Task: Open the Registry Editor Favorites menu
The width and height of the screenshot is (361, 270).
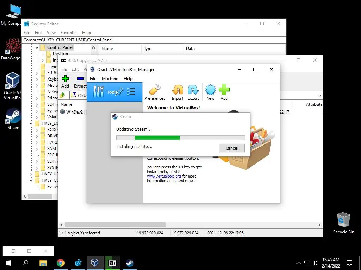Action: pyautogui.click(x=69, y=33)
